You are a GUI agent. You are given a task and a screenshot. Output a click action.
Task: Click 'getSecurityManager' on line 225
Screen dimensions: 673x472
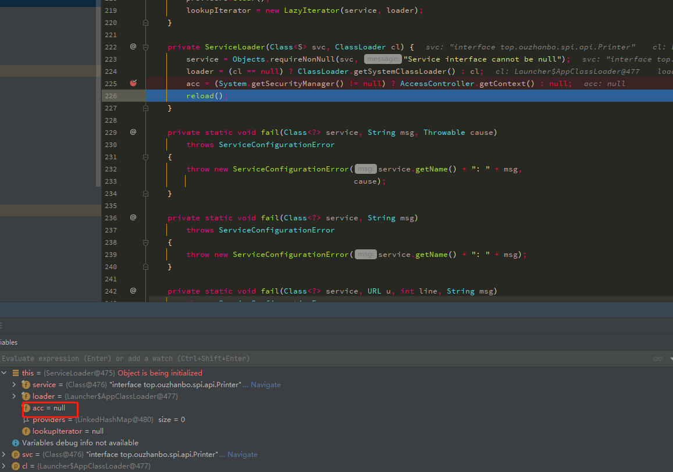pyautogui.click(x=293, y=83)
